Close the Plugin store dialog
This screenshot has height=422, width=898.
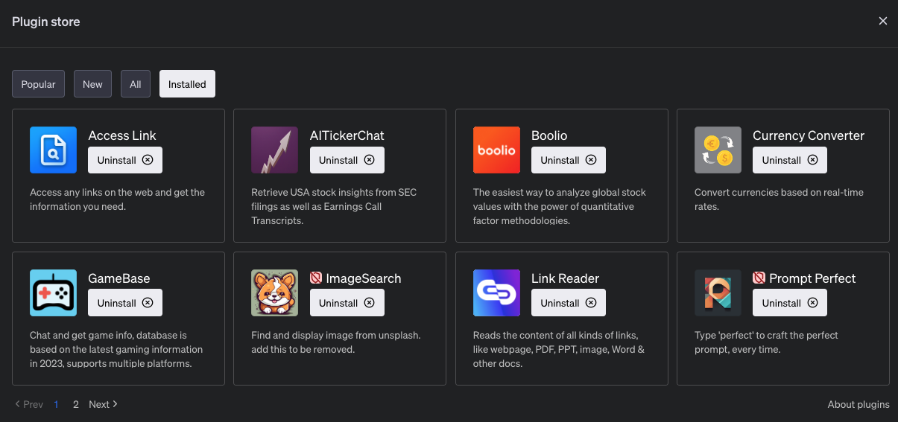coord(883,21)
